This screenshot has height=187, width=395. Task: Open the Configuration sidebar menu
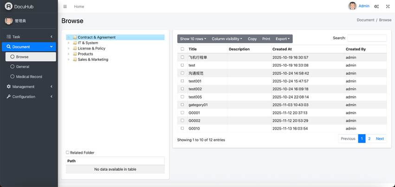(29, 97)
